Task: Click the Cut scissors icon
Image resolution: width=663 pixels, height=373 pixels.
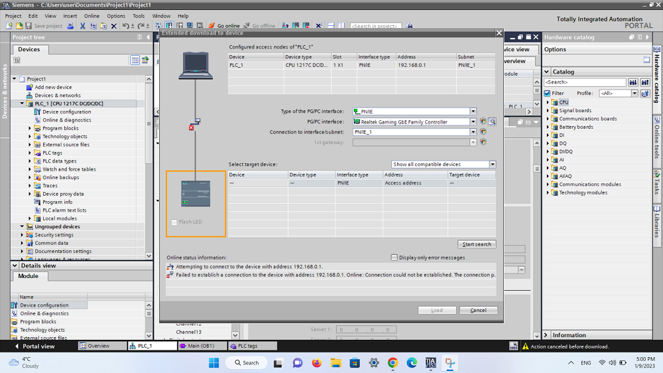Action: click(82, 26)
